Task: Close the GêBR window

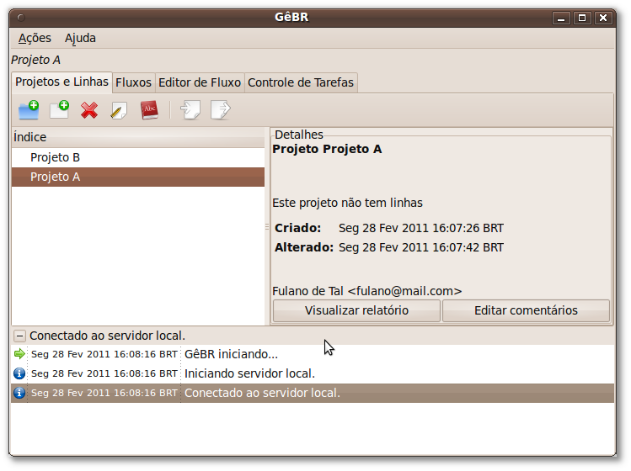Action: click(x=603, y=19)
